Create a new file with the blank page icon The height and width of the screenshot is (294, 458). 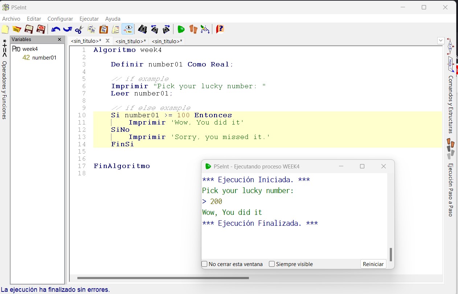click(5, 29)
